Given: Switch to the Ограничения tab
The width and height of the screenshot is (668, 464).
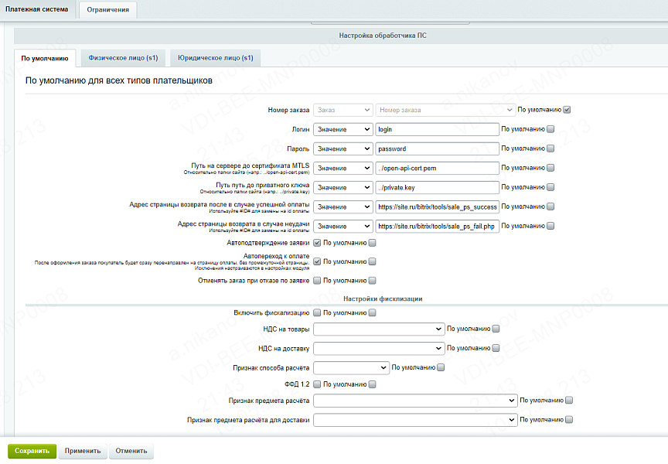Looking at the screenshot, I should [x=108, y=10].
